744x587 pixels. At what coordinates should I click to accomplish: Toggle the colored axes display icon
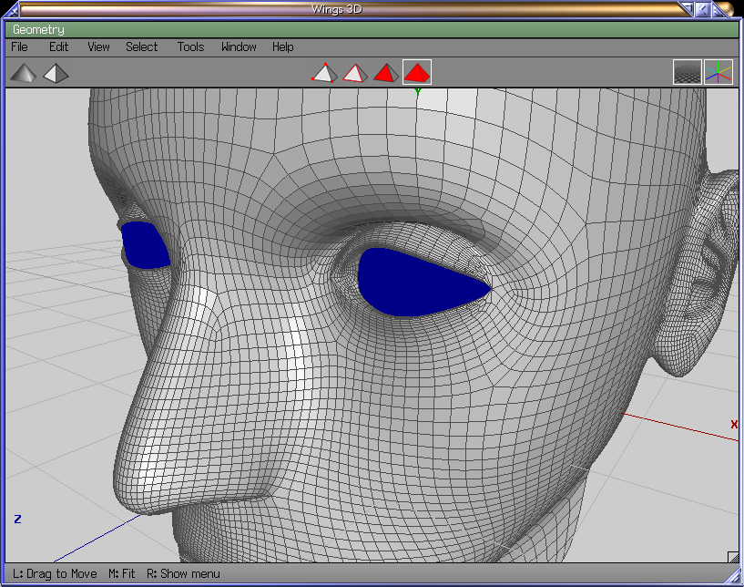point(719,72)
